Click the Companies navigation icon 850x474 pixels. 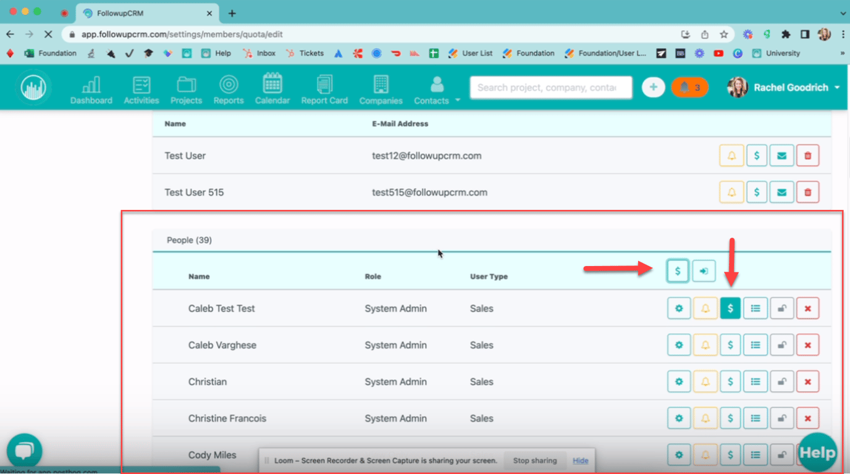pos(381,88)
